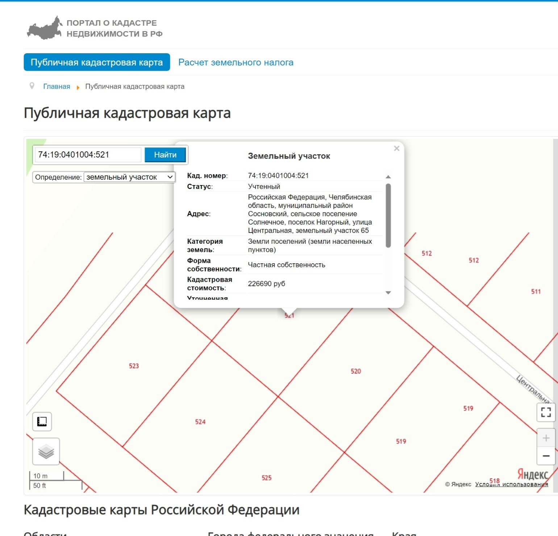
Task: Focus the cadastral number search field
Action: [x=87, y=155]
